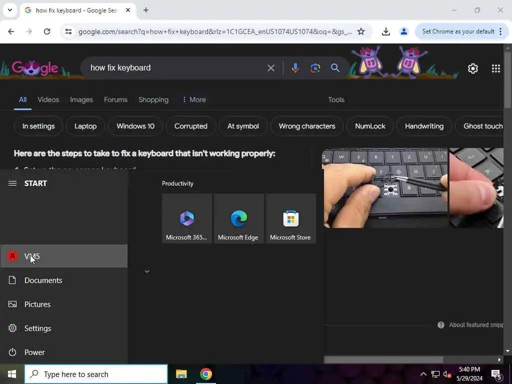Open the notification center icon
The image size is (512, 384).
[496, 374]
